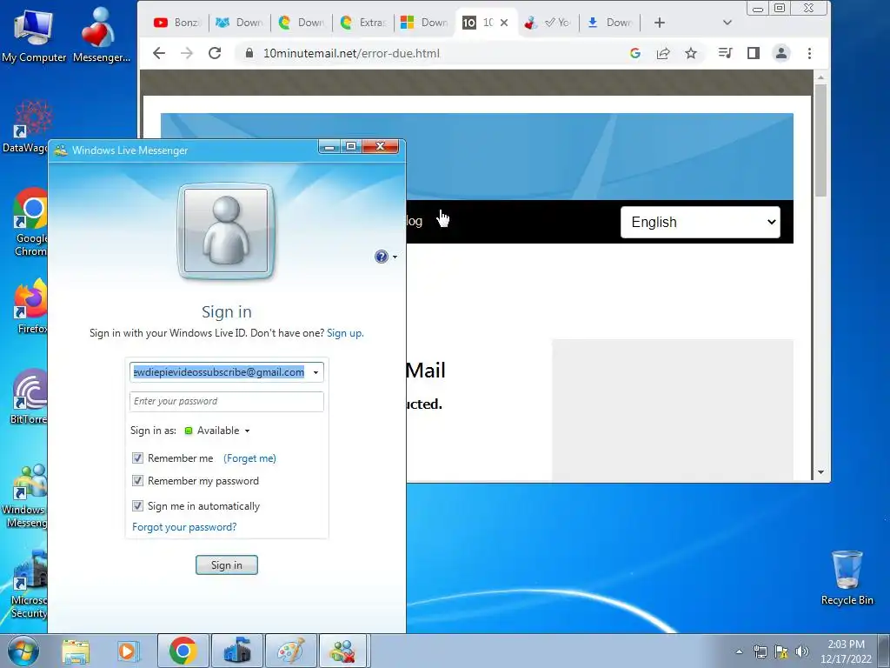Open the Available status dropdown
Image resolution: width=890 pixels, height=668 pixels.
tap(218, 431)
